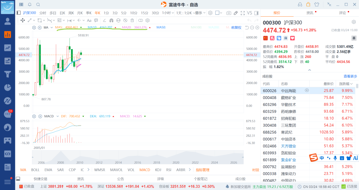The width and height of the screenshot is (359, 190).
Task: Delete drawings with trash bin icon
Action: [132, 20]
